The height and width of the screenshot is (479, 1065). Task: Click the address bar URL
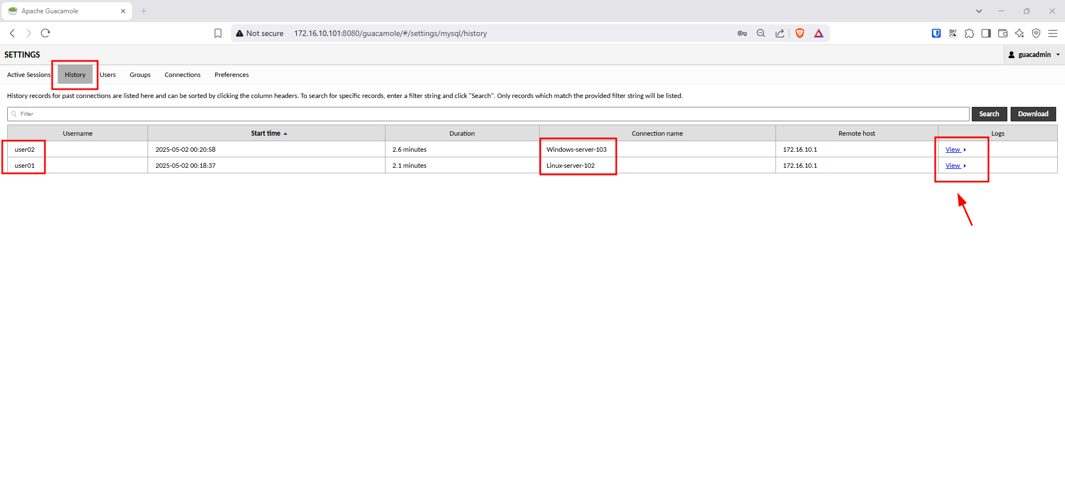(390, 33)
